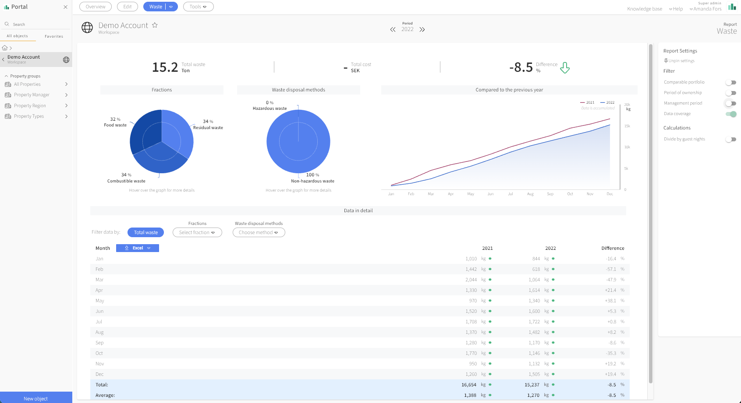
Task: Click the New object button
Action: [36, 397]
